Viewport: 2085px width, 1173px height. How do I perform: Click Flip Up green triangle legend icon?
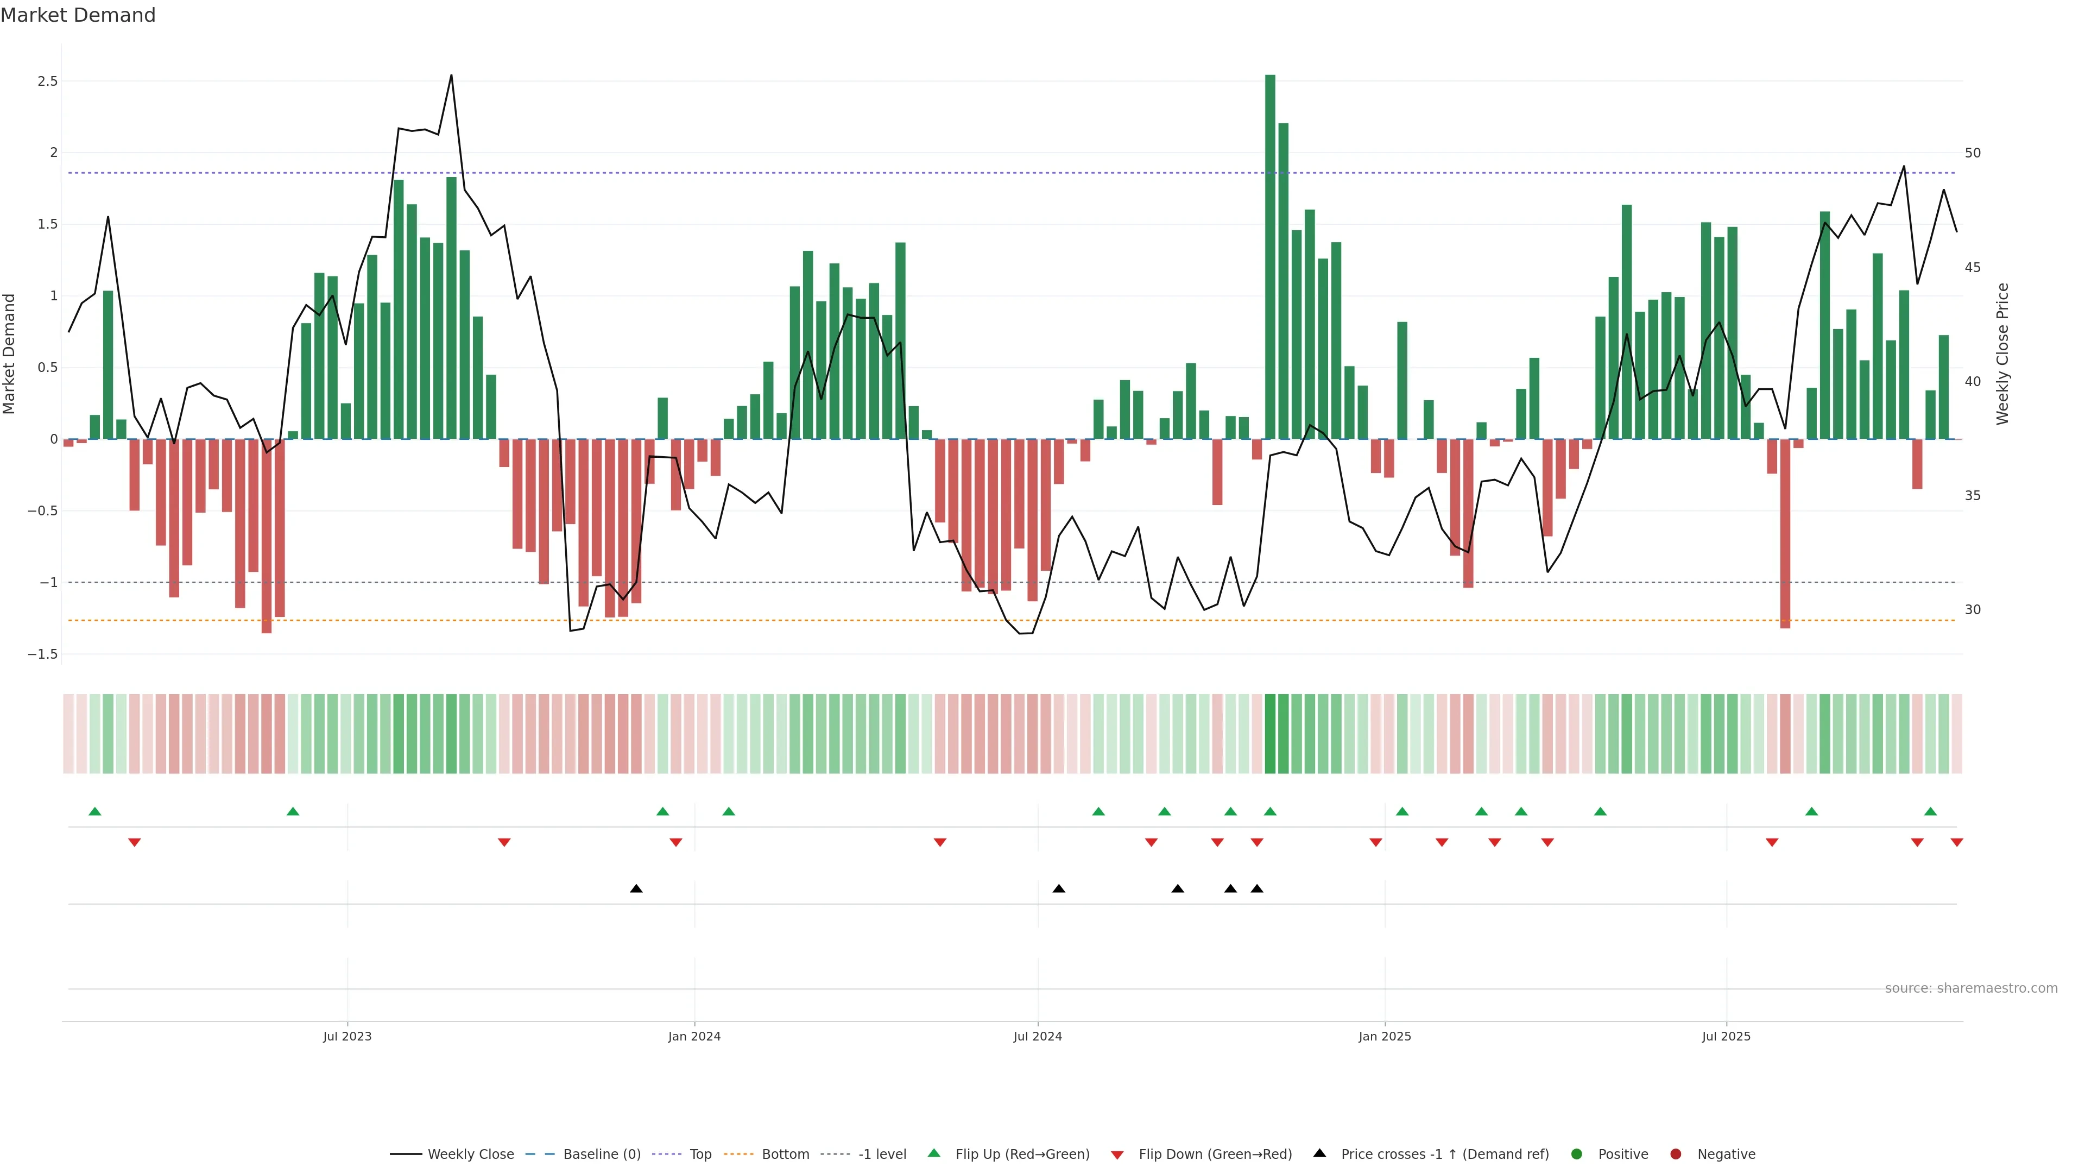click(x=934, y=1153)
